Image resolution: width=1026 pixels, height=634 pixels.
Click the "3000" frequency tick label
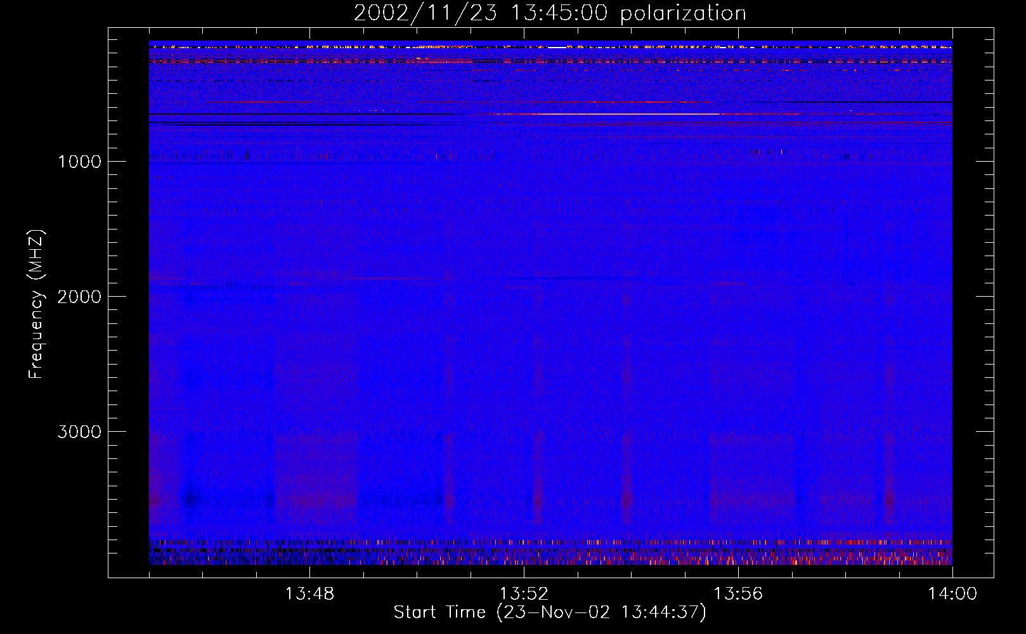tap(79, 432)
